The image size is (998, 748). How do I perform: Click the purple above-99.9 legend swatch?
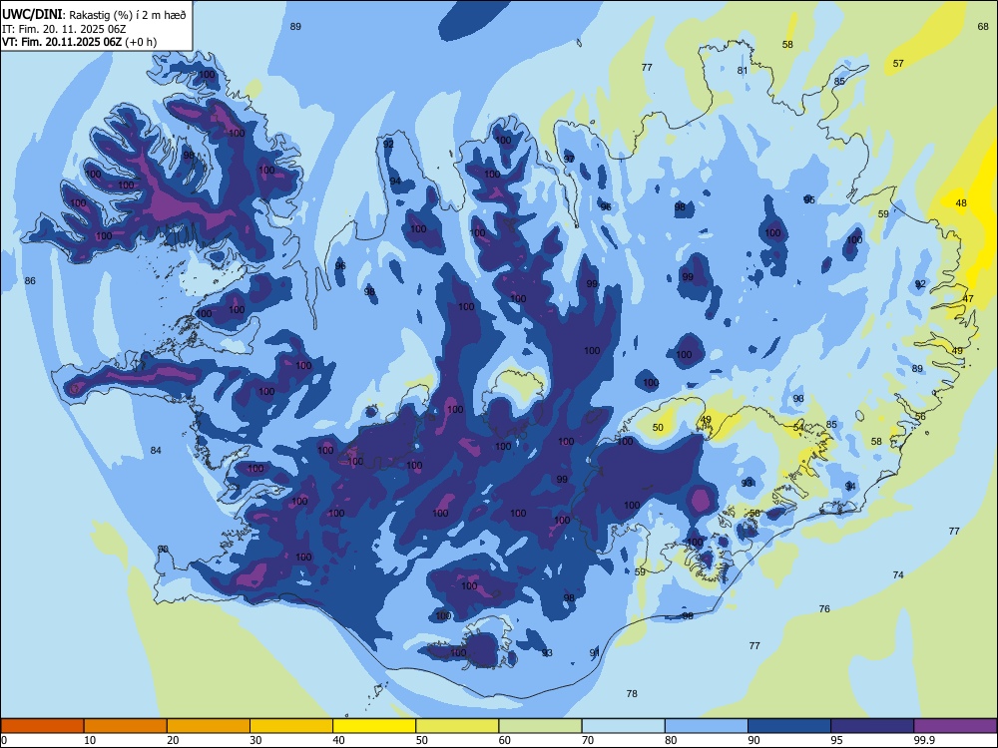(955, 726)
